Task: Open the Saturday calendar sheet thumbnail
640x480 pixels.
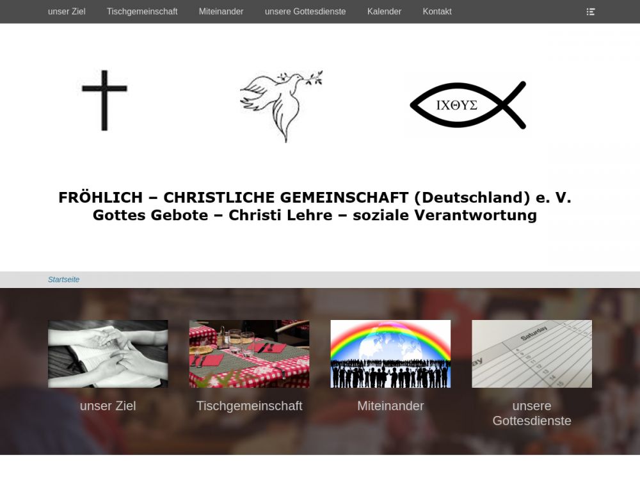Action: click(532, 354)
